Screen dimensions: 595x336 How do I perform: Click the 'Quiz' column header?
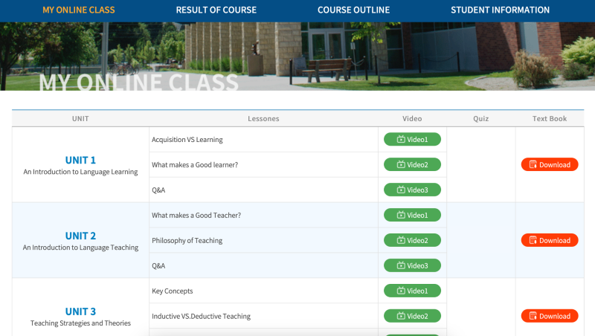tap(480, 119)
